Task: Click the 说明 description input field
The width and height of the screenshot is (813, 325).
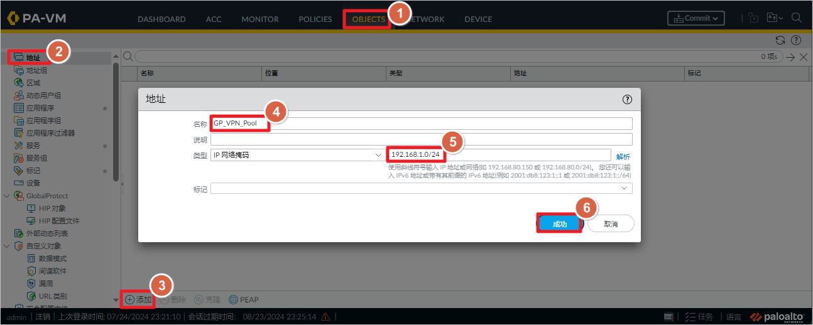Action: [422, 139]
